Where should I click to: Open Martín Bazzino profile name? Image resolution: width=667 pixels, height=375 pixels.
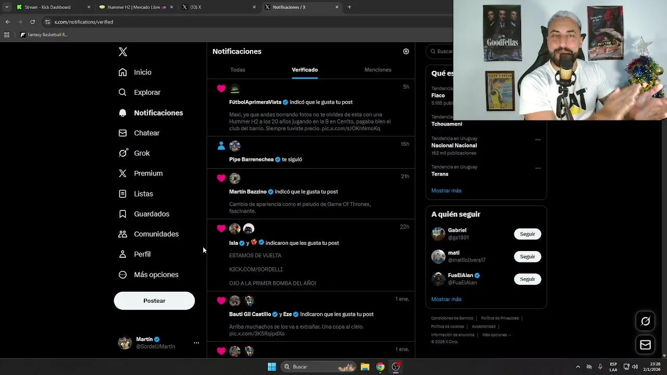pos(248,192)
